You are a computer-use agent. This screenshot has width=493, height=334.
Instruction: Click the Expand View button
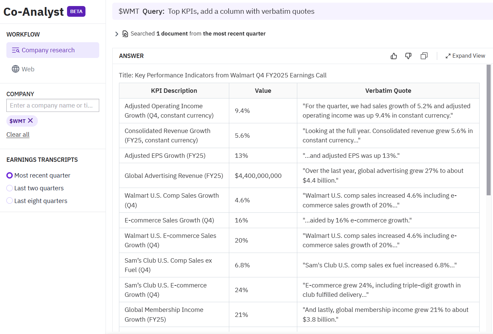[465, 56]
